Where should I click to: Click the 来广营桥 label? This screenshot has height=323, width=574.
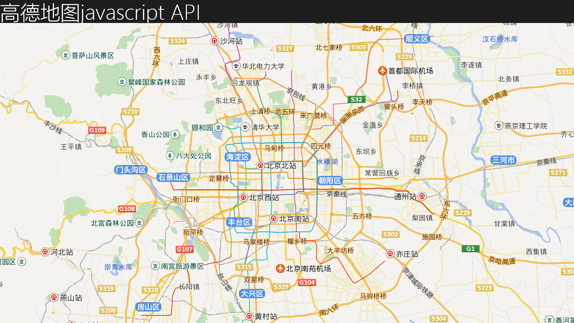314,116
